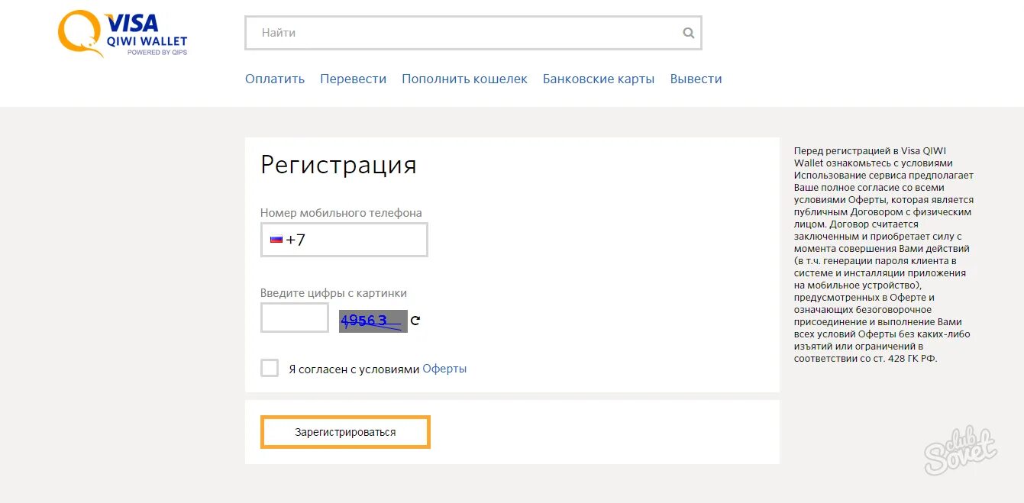The width and height of the screenshot is (1024, 503).
Task: Open the Перевести menu
Action: click(x=354, y=79)
